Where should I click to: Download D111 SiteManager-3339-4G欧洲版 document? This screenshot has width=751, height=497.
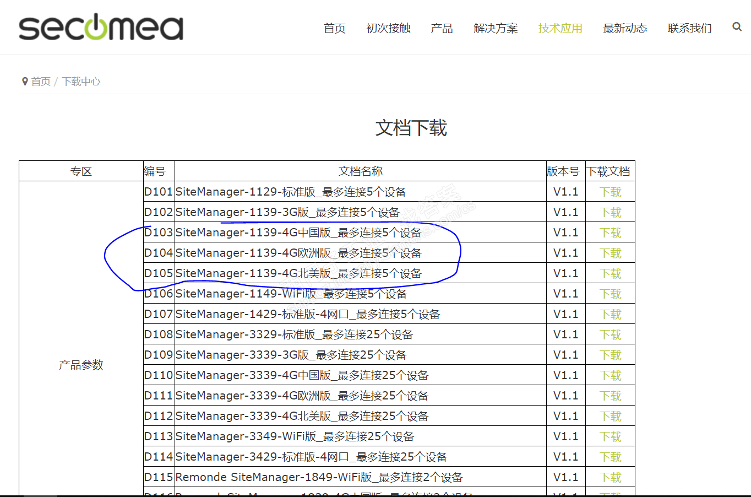(x=610, y=396)
